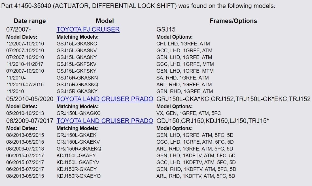The width and height of the screenshot is (312, 186).
Task: Click the GSJ15 frame text
Action: [166, 30]
